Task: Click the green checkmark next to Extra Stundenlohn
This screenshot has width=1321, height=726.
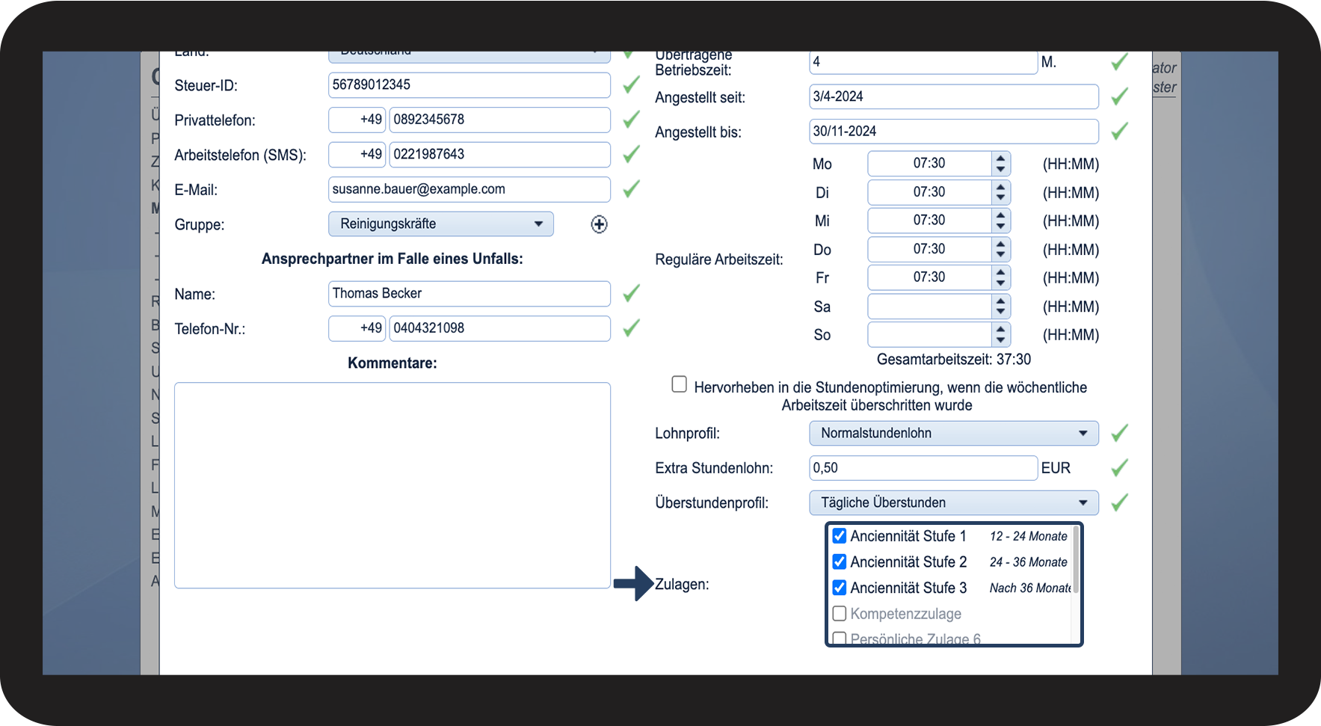Action: [x=1119, y=468]
